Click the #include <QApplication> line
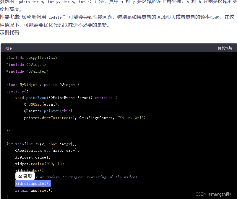Screen dimensions: 237x199 [32, 58]
